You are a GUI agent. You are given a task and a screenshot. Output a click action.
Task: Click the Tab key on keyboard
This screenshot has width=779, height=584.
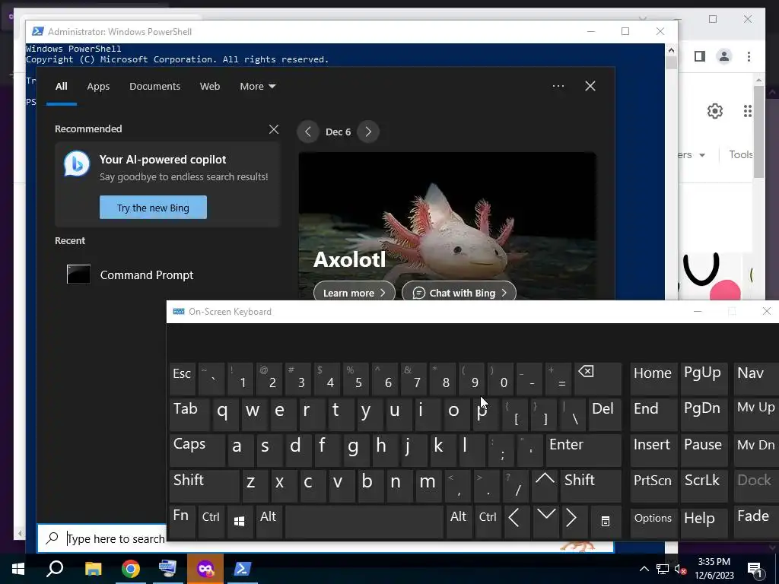click(x=189, y=414)
